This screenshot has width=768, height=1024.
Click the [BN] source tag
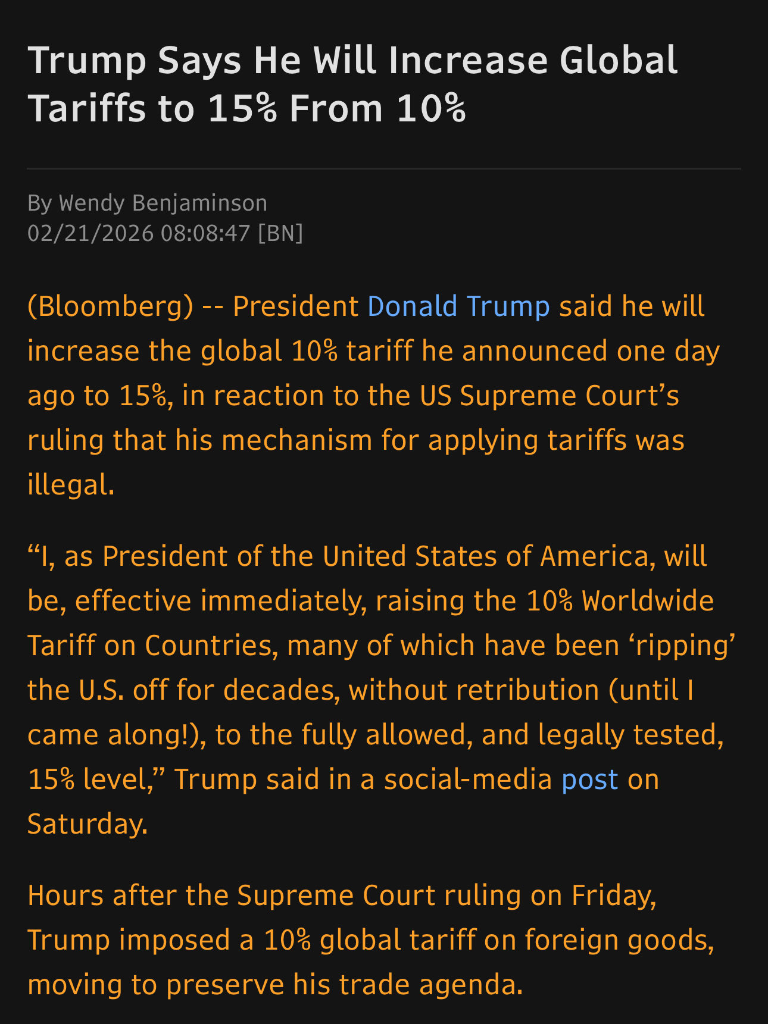click(280, 233)
